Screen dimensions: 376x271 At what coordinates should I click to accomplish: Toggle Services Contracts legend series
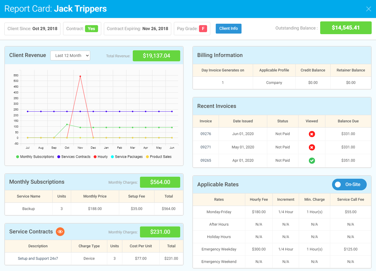pyautogui.click(x=73, y=157)
